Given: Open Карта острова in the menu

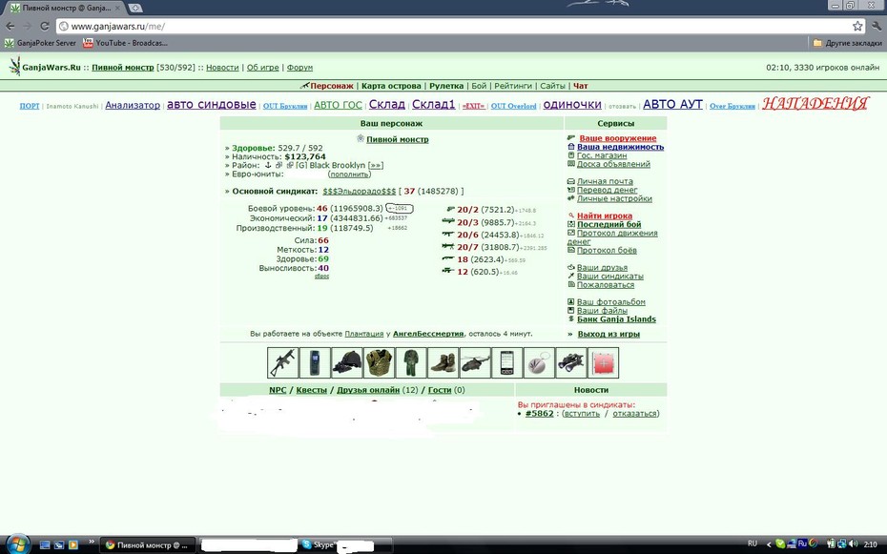Looking at the screenshot, I should (391, 86).
